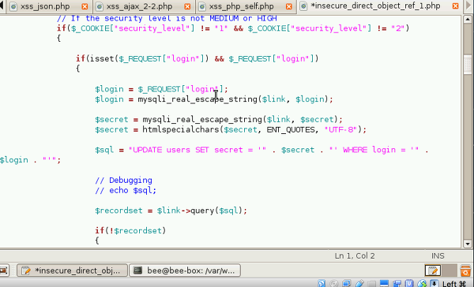Viewport: 474px width, 287px height.
Task: Click the VirtualBox hard disk activity icon
Action: coord(322,284)
